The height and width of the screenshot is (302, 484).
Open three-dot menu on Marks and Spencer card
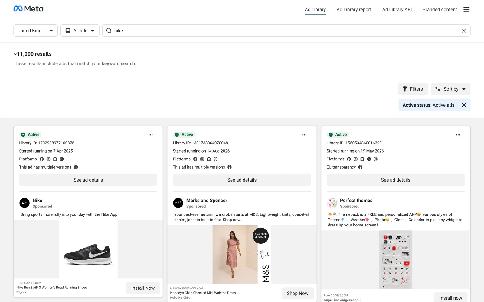point(304,135)
